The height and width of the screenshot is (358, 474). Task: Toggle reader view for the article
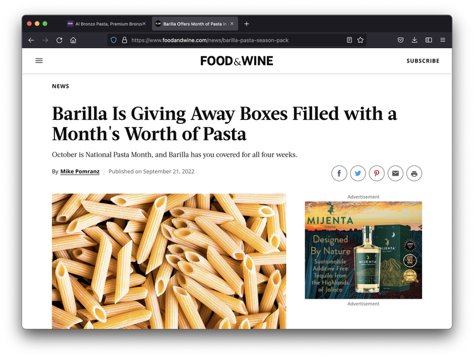[349, 40]
